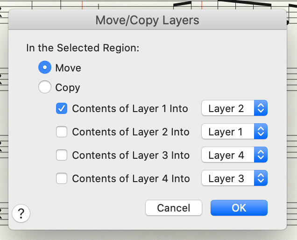Screen dimensions: 297x240
Task: Enable Contents of Layer 3 Into checkbox
Action: pyautogui.click(x=62, y=155)
